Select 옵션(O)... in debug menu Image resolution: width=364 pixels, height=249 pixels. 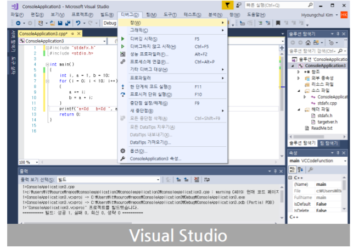point(172,151)
